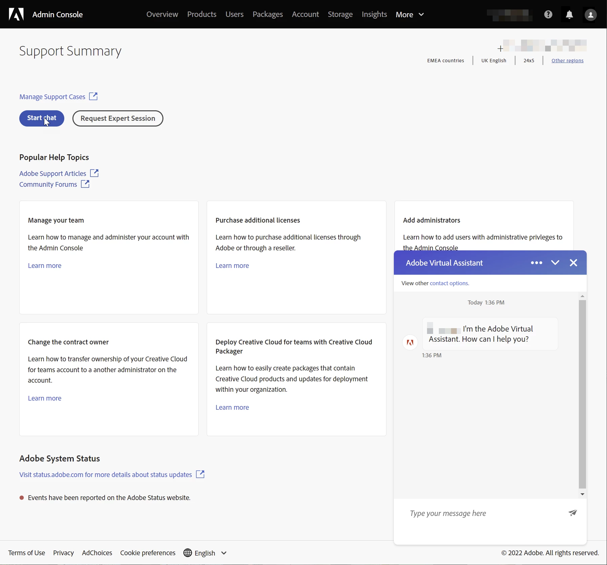Open Cookie preferences footer link
This screenshot has width=607, height=565.
[148, 553]
